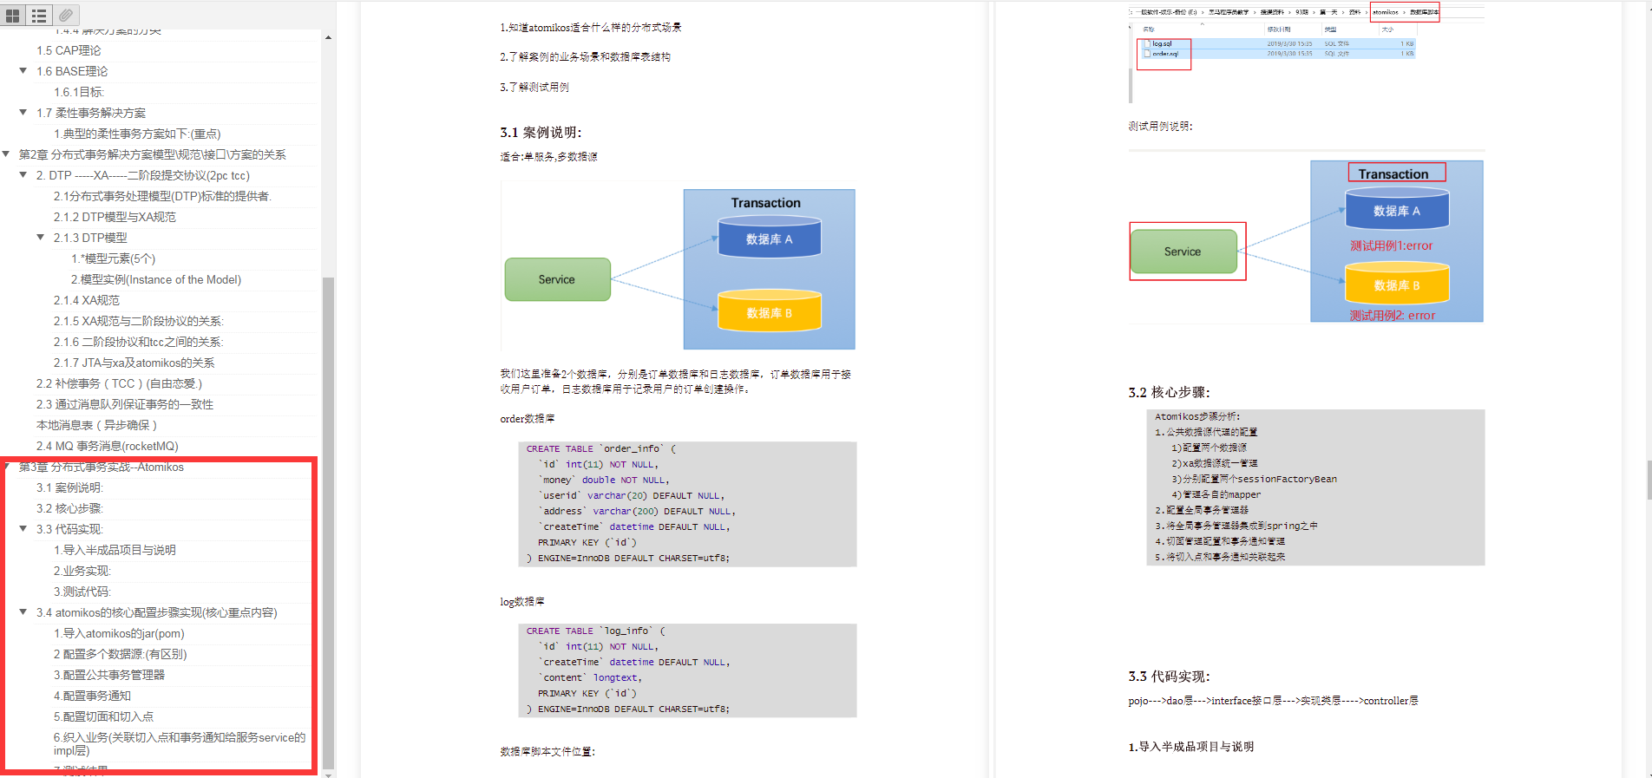Show document outline list view
The image size is (1652, 778).
point(39,15)
